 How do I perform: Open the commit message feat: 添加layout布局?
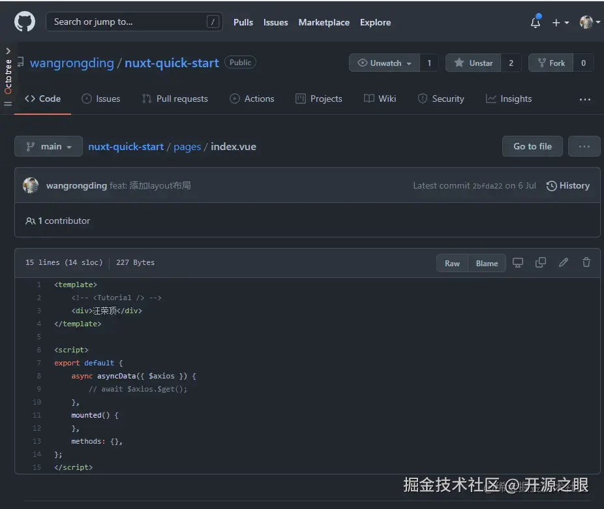[150, 186]
